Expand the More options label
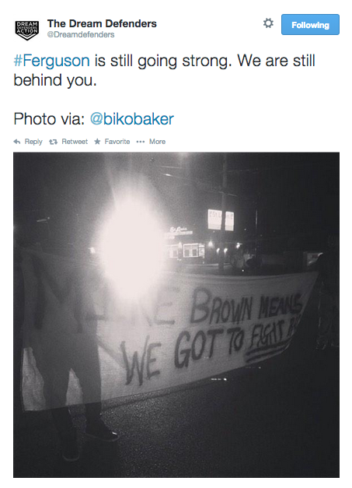This screenshot has height=488, width=352. point(157,142)
